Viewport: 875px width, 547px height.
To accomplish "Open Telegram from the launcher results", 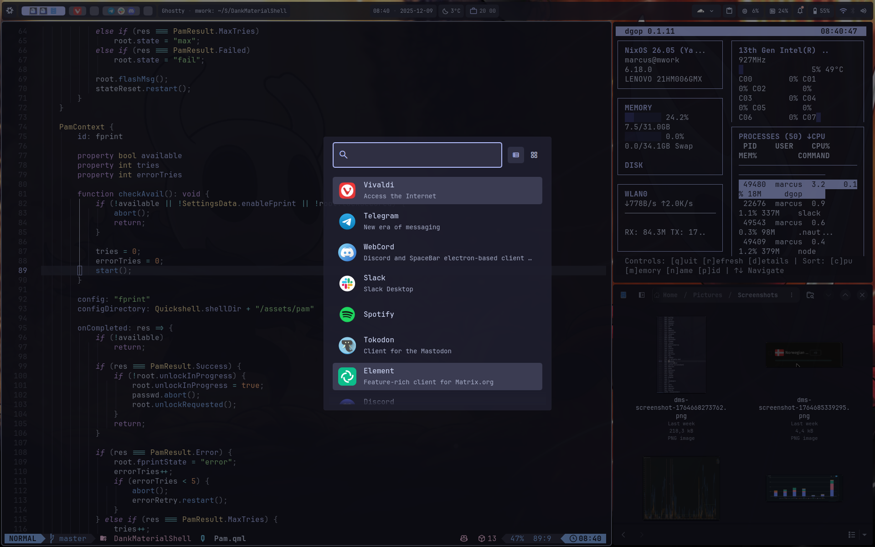I will click(x=437, y=222).
